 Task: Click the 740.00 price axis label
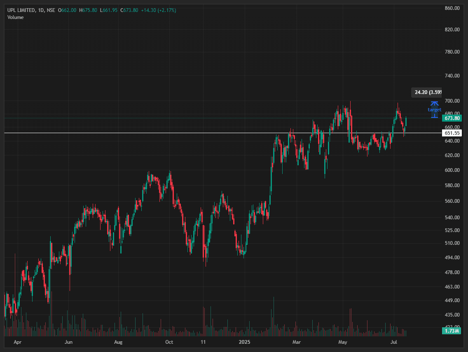[452, 75]
